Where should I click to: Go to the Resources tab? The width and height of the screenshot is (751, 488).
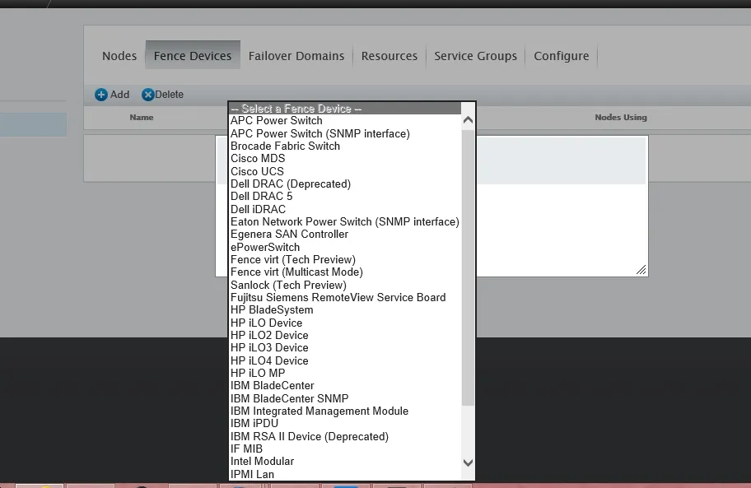click(x=389, y=56)
